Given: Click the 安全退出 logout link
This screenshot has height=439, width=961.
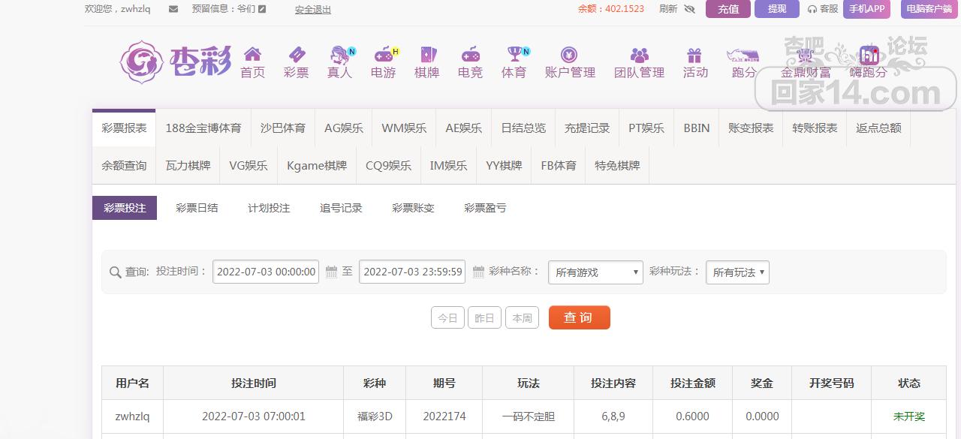Looking at the screenshot, I should tap(313, 9).
